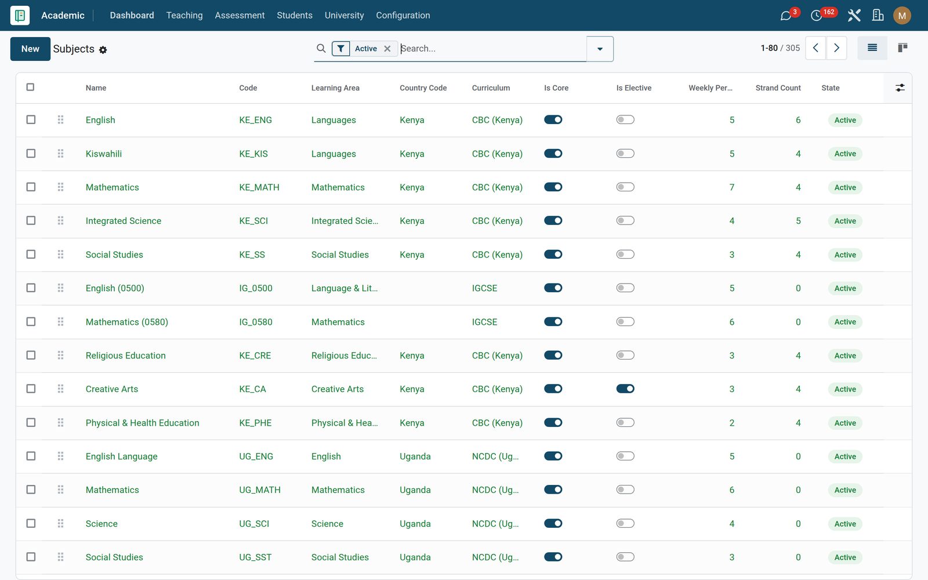This screenshot has height=580, width=928.
Task: Click the KE_MATH code cell
Action: click(x=259, y=187)
